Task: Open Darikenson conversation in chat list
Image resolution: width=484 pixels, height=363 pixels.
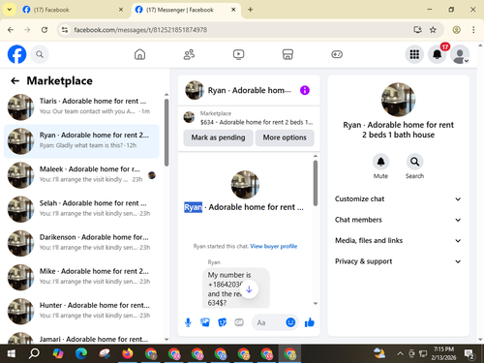Action: click(x=81, y=243)
